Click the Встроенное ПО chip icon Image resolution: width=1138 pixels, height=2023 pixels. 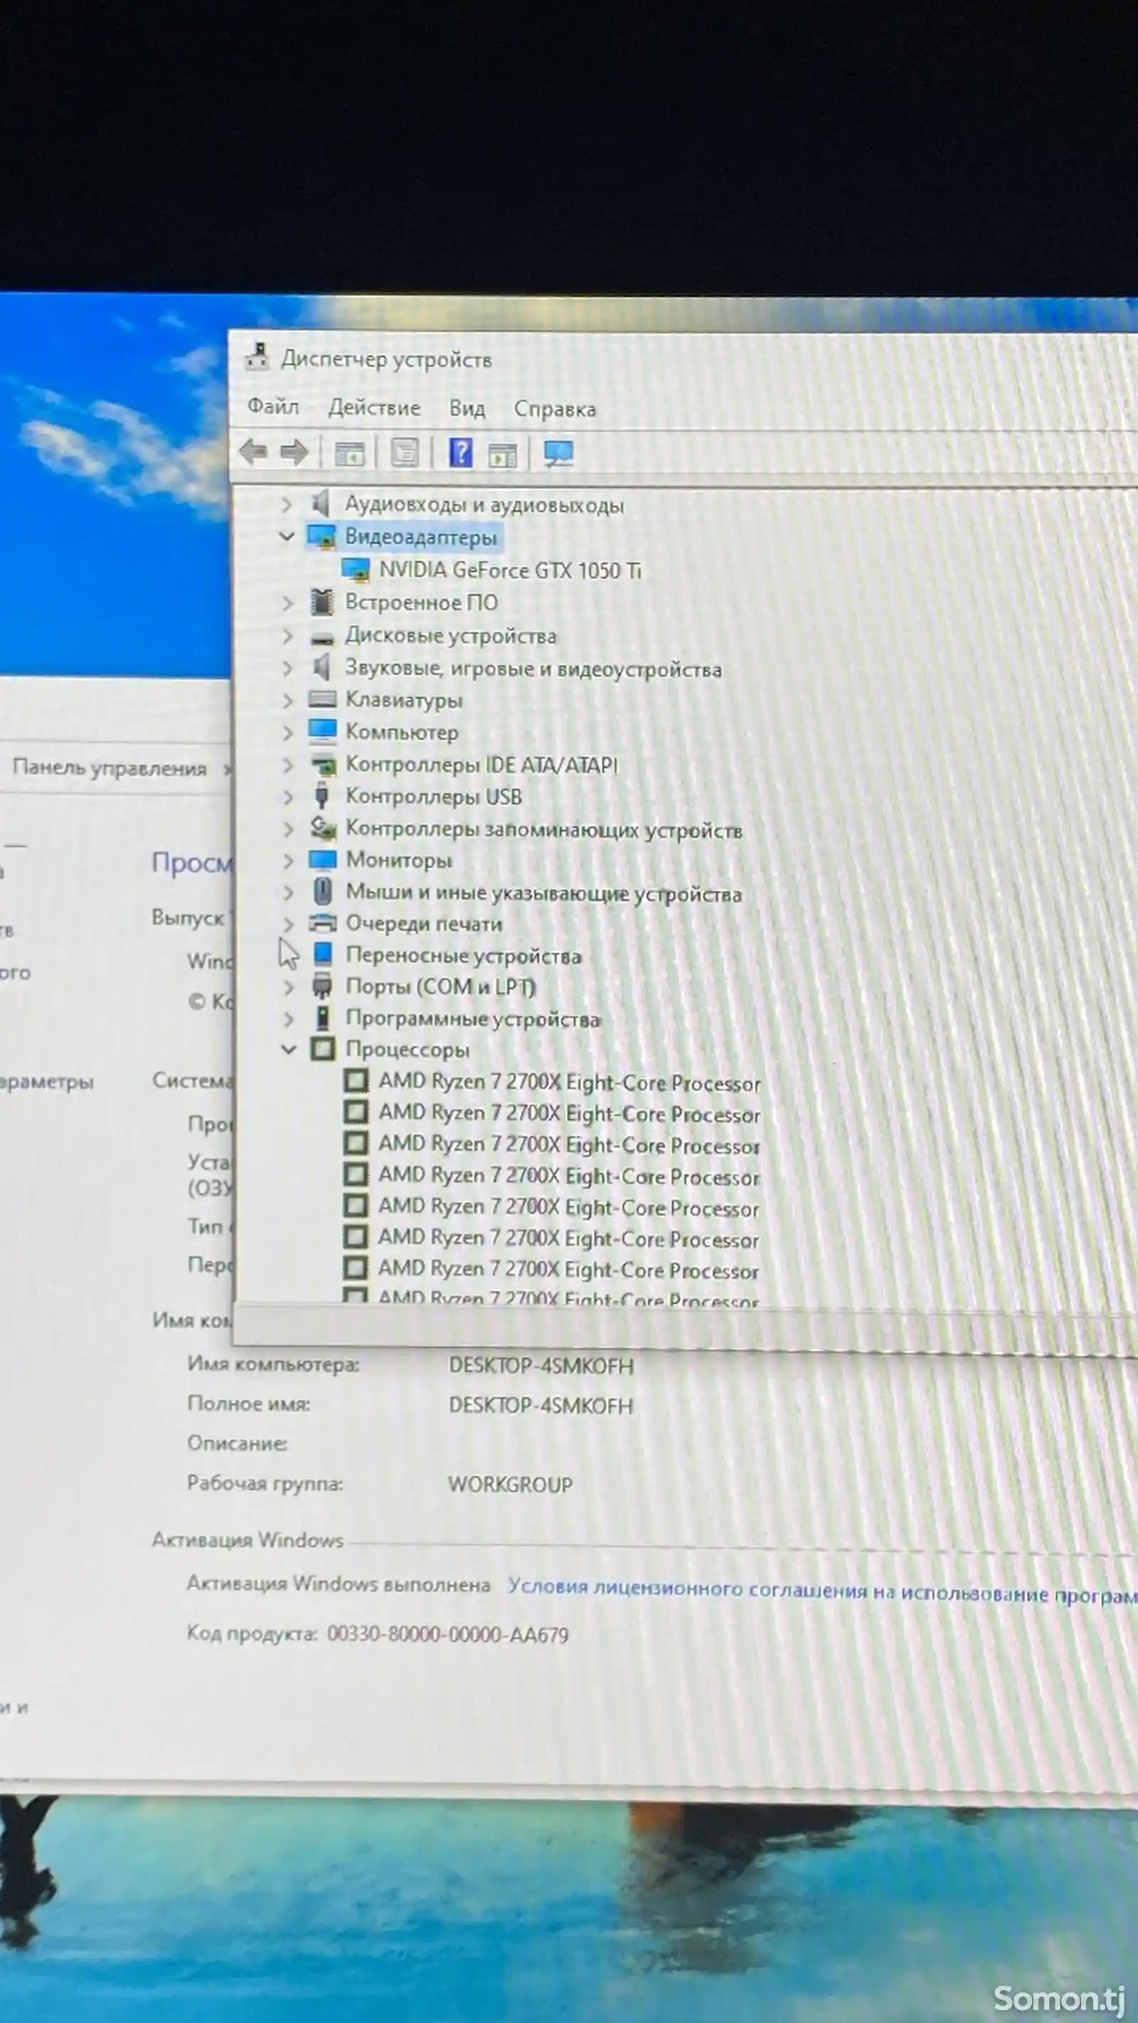321,602
